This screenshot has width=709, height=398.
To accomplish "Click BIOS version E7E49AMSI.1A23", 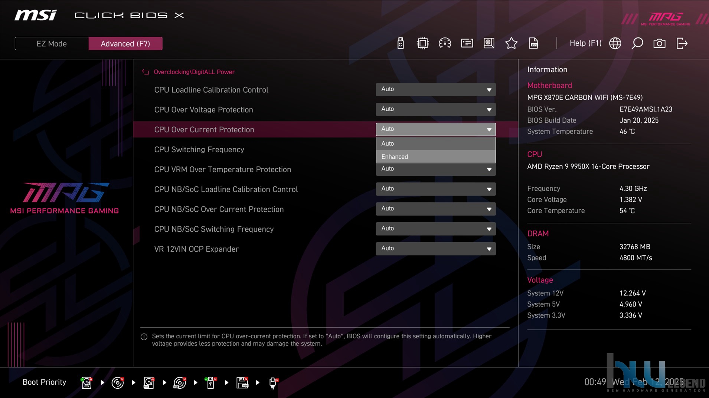I will pos(646,109).
